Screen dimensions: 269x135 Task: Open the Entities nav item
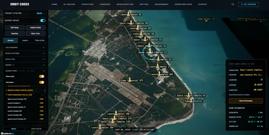click(144, 4)
